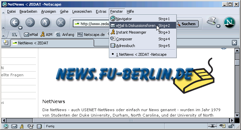Click the vertical scrollbar thumb

[x=237, y=62]
